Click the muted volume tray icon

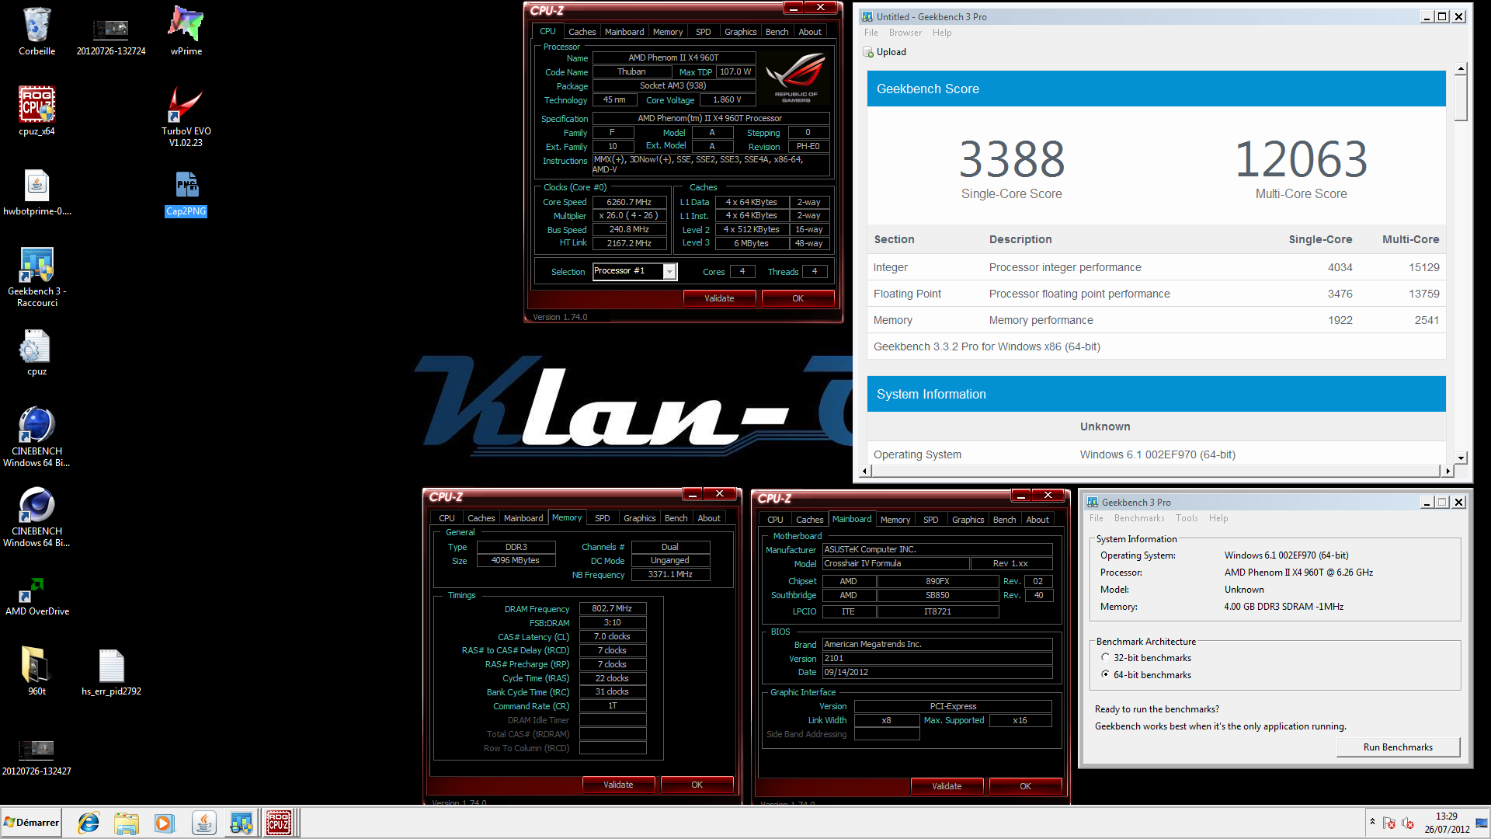coord(1408,823)
